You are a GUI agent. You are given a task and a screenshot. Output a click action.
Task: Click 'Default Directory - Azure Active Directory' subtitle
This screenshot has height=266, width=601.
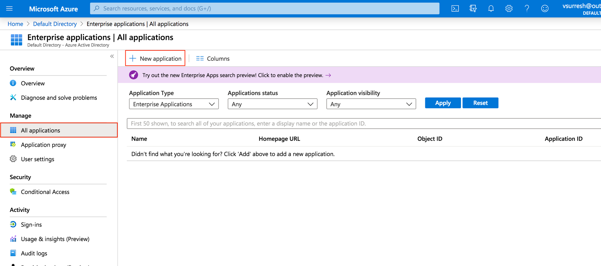[x=68, y=45]
